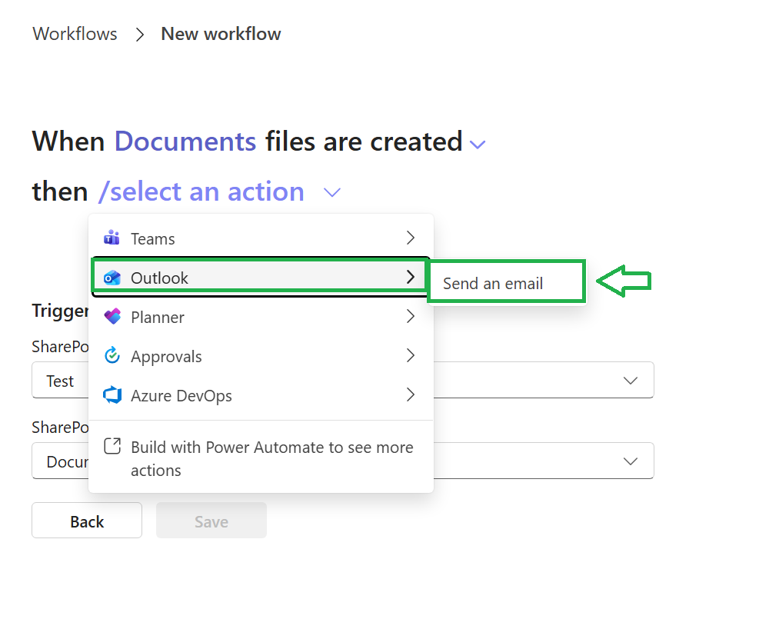
Task: Click the breadcrumb separator chevron
Action: pyautogui.click(x=140, y=35)
